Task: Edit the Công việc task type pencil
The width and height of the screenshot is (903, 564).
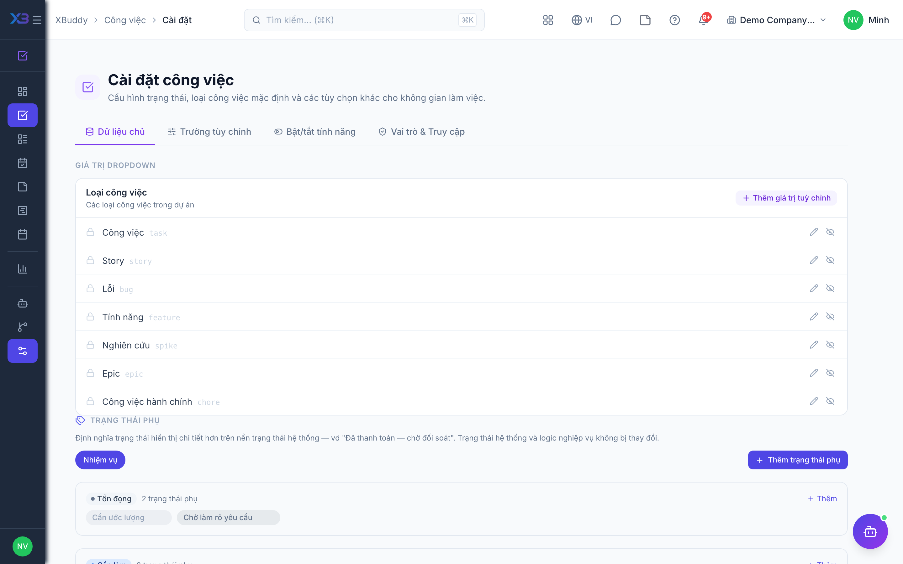Action: tap(814, 232)
